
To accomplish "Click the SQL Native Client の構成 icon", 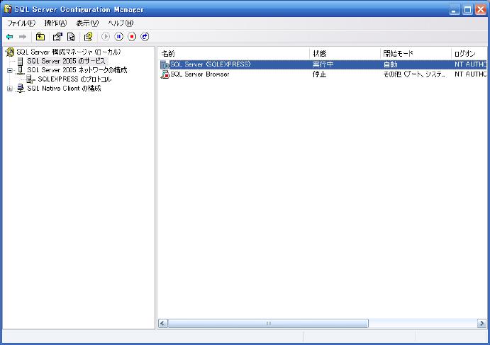I will pos(21,89).
